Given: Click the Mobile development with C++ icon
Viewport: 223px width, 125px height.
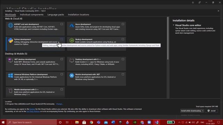Looking at the screenshot, I should pyautogui.click(x=10, y=91).
